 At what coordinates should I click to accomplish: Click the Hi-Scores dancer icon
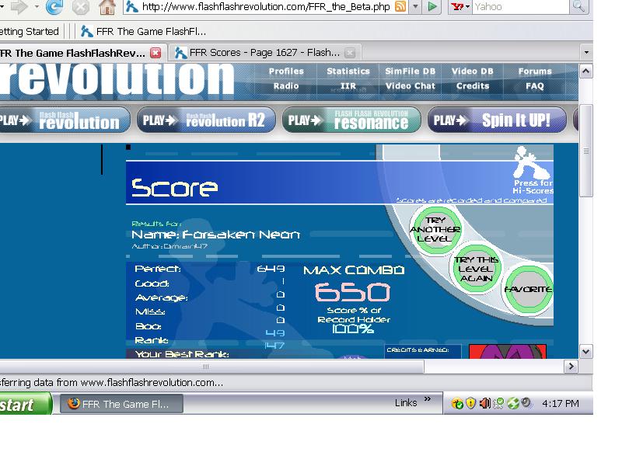point(532,162)
